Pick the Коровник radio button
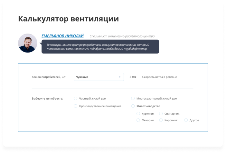This screenshot has height=153, width=226. pyautogui.click(x=161, y=120)
